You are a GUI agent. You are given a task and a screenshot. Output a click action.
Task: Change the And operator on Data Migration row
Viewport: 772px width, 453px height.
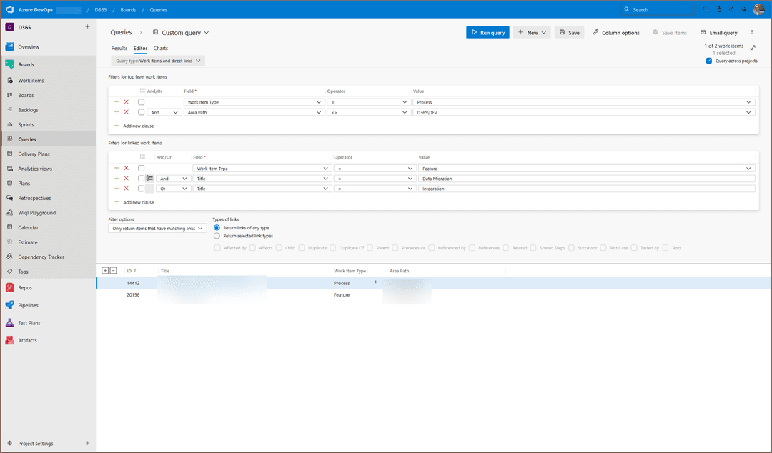pos(173,179)
